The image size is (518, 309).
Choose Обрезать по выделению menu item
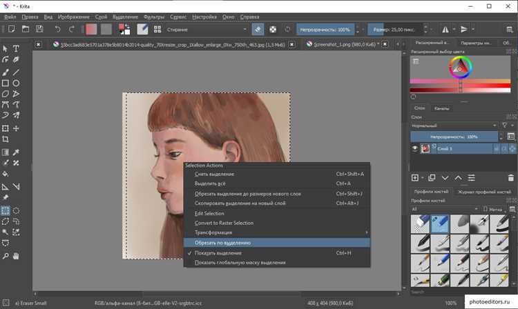click(277, 243)
